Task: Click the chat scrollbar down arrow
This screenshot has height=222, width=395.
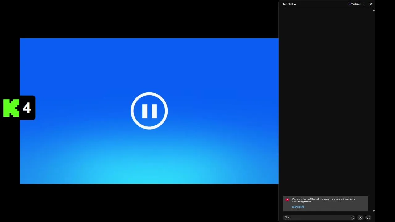Action: 374,211
